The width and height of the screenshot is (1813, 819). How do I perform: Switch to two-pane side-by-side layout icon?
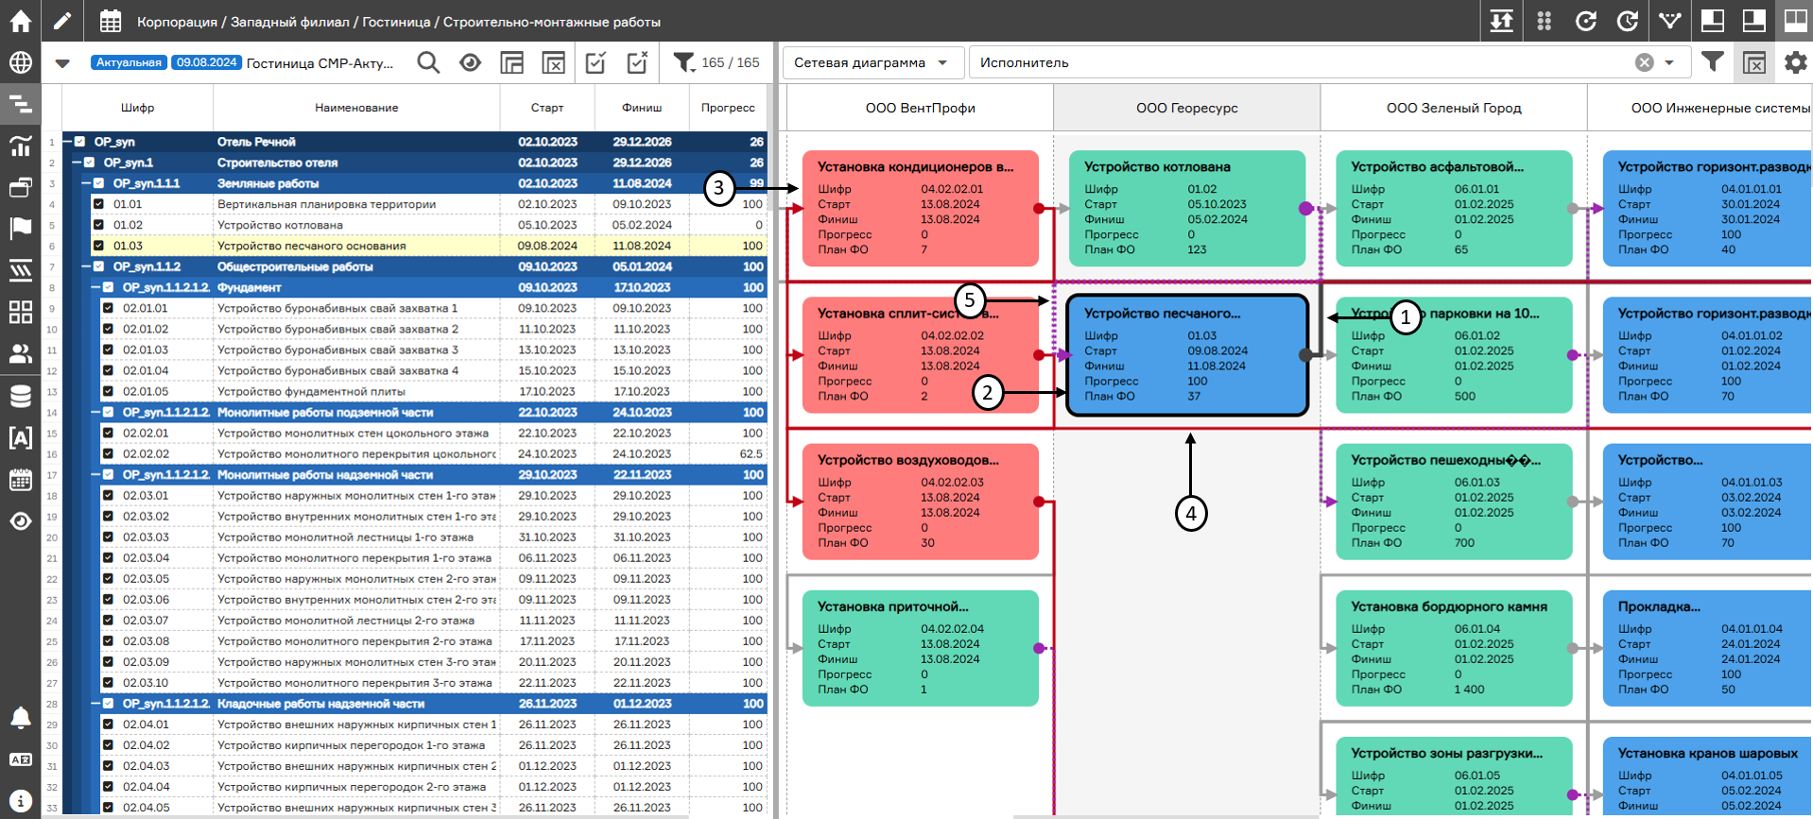(1794, 21)
